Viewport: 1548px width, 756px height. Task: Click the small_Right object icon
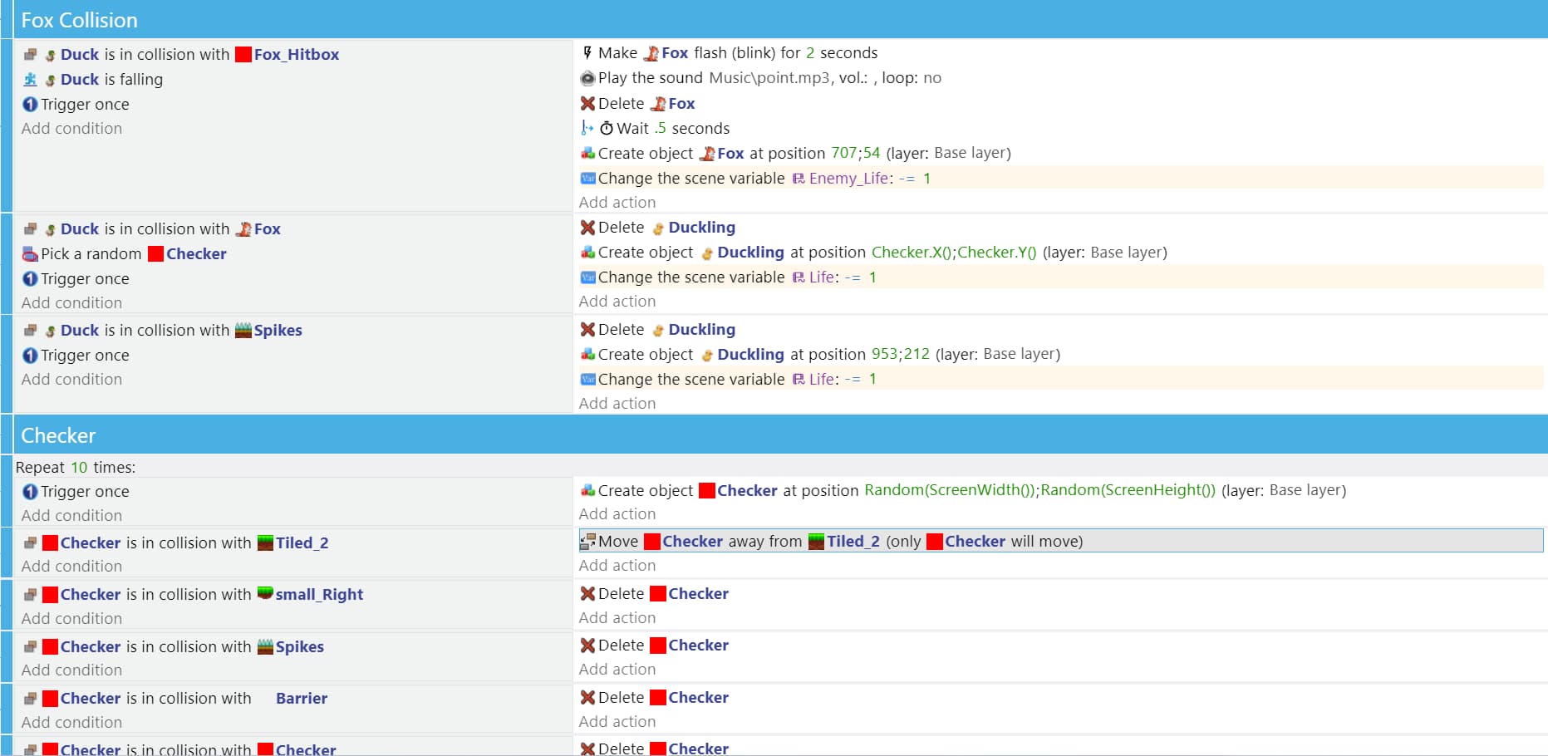265,594
